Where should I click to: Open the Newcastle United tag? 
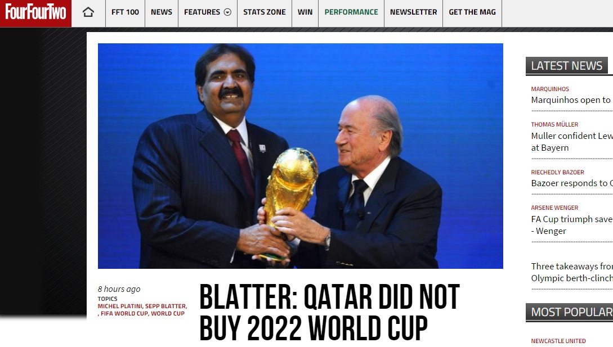click(x=558, y=341)
